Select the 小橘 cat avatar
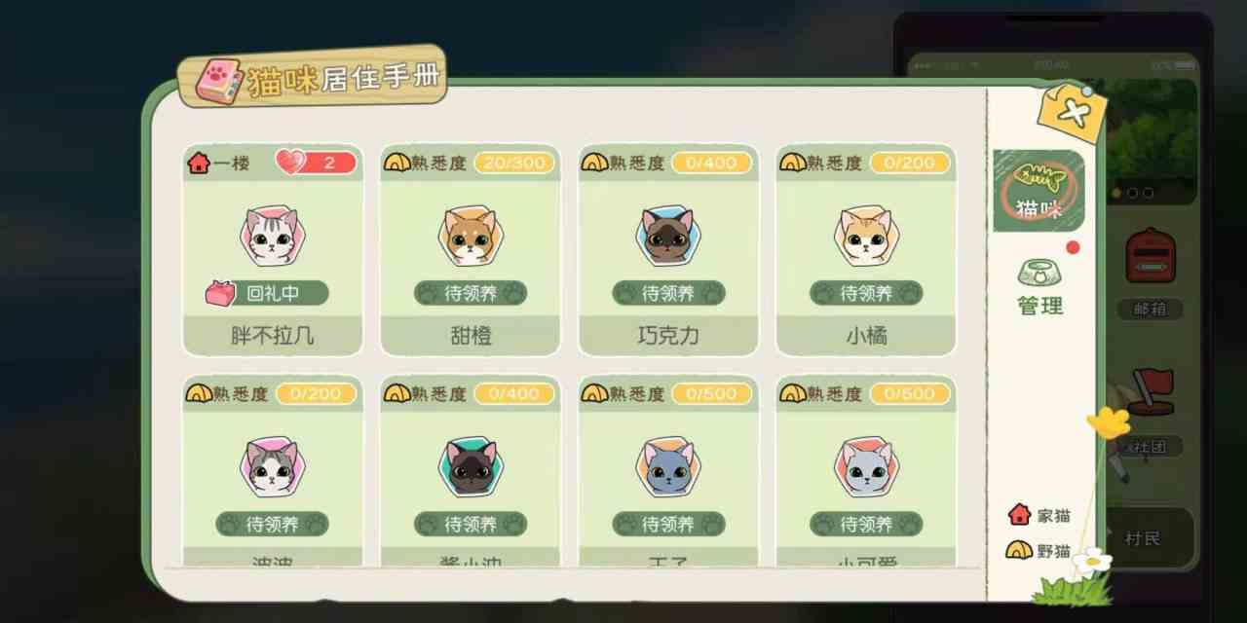Viewport: 1247px width, 623px height. (866, 236)
